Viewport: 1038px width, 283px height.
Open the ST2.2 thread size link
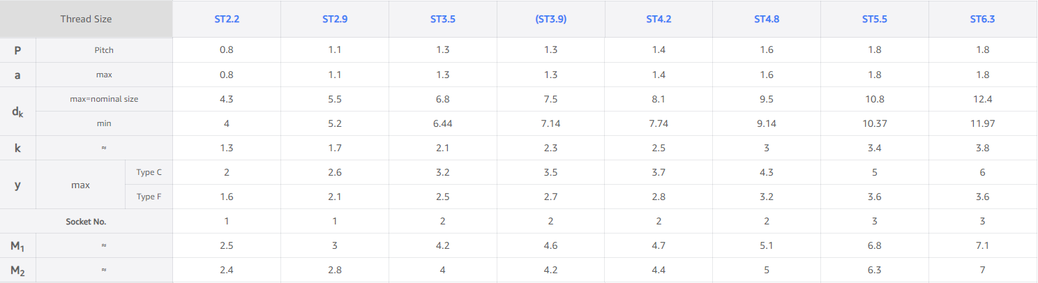pyautogui.click(x=227, y=19)
